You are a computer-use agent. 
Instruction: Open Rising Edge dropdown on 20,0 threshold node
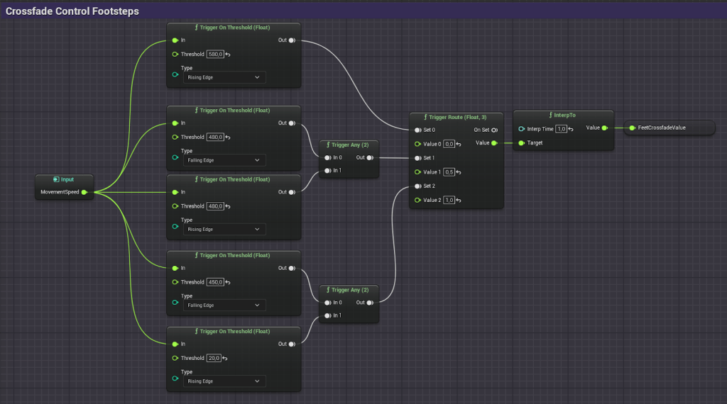[x=224, y=381]
